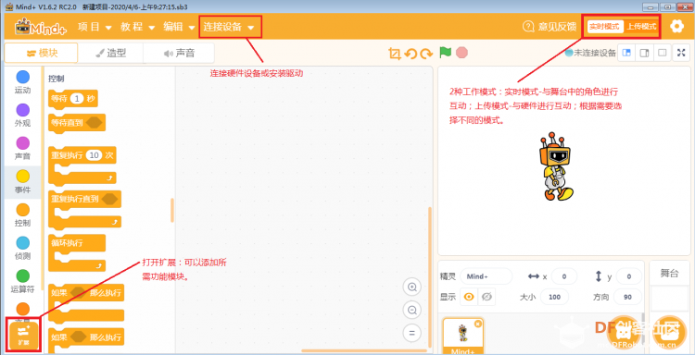Viewport: 695px width, 355px height.
Task: Select 外观 block category
Action: [x=22, y=116]
